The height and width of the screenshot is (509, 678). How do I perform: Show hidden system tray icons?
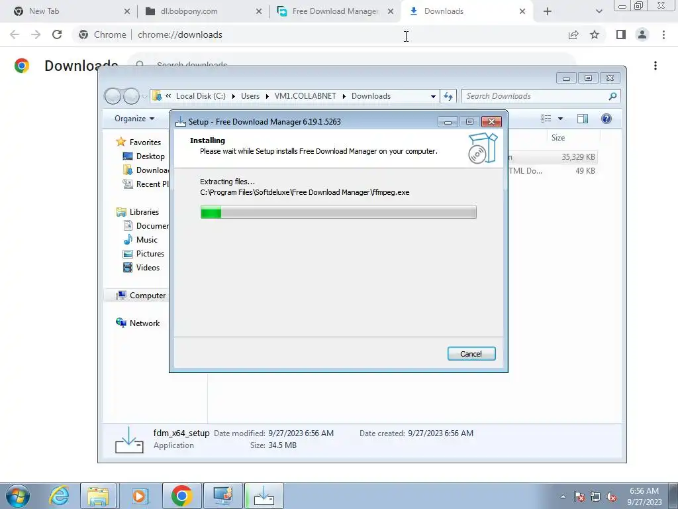(563, 497)
